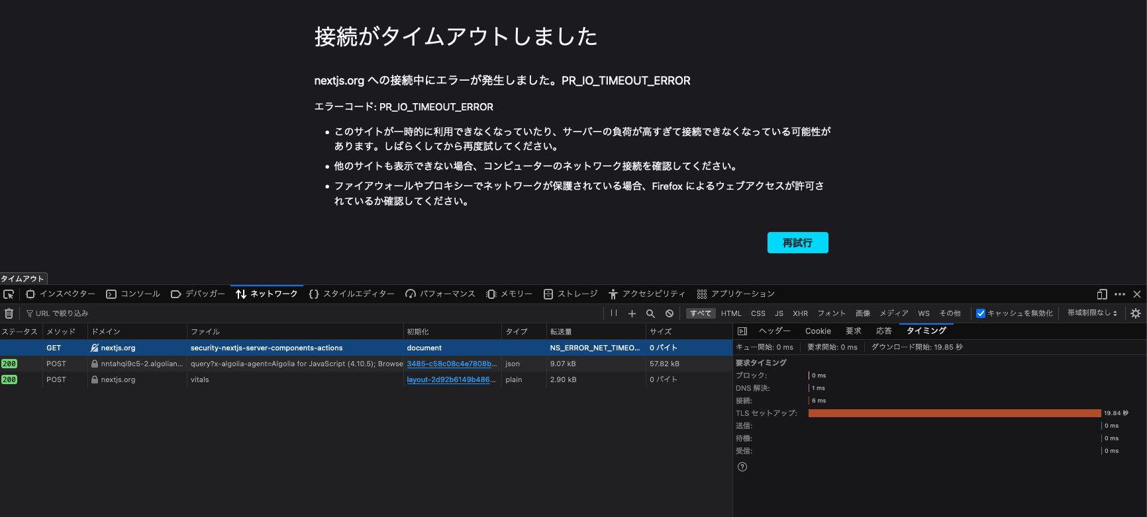Click insecure lock icon beside nextjs.org GET
Screen dimensions: 1147x517
click(95, 348)
